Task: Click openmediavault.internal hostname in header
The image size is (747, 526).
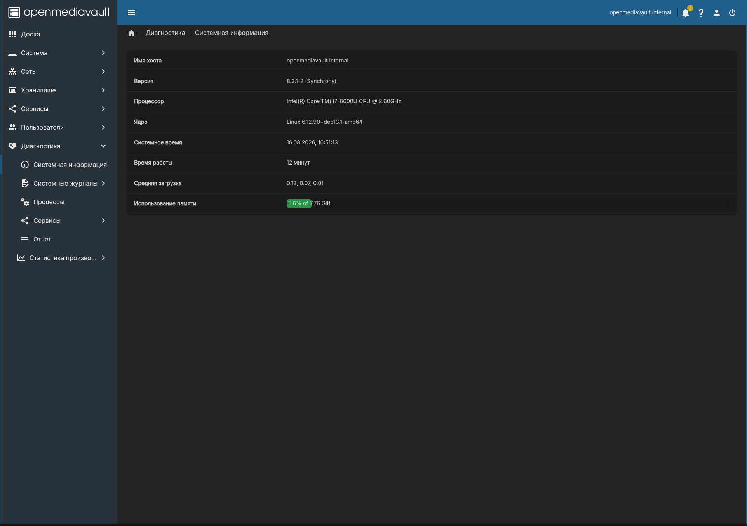Action: (x=640, y=12)
